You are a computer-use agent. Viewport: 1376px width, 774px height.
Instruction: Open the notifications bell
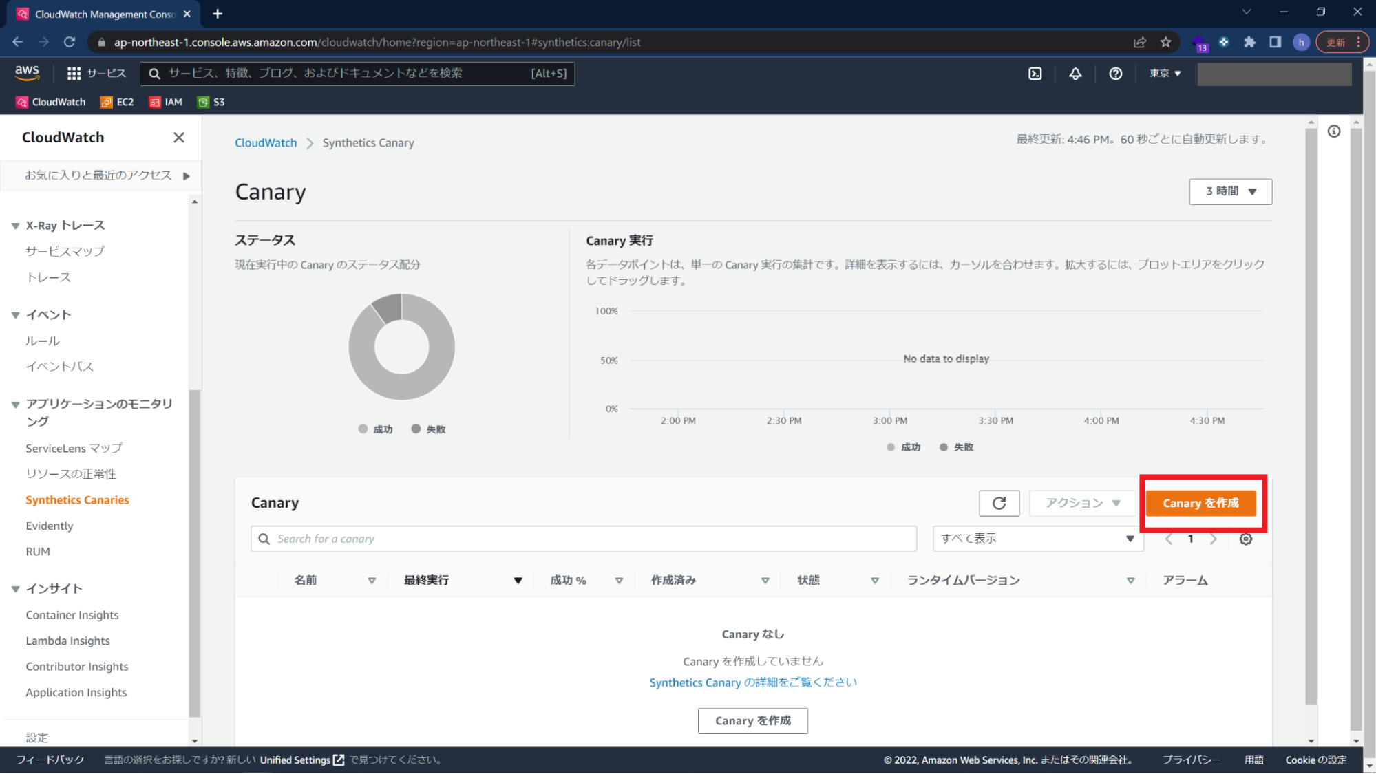(x=1075, y=74)
